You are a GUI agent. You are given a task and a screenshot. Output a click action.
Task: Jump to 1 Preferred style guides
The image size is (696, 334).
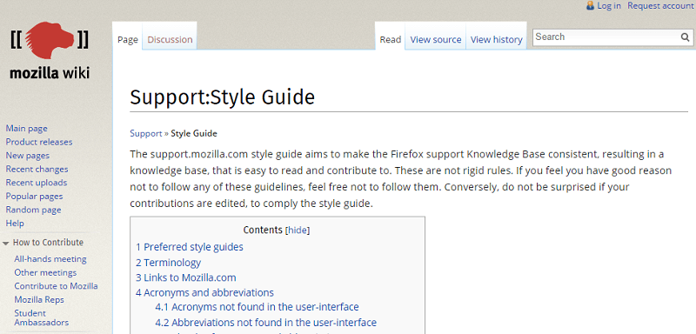point(190,247)
